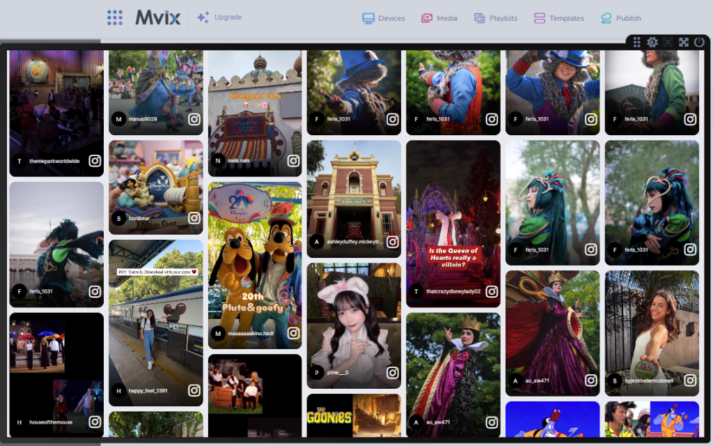The height and width of the screenshot is (446, 713).
Task: Go to the Devices section
Action: 383,18
